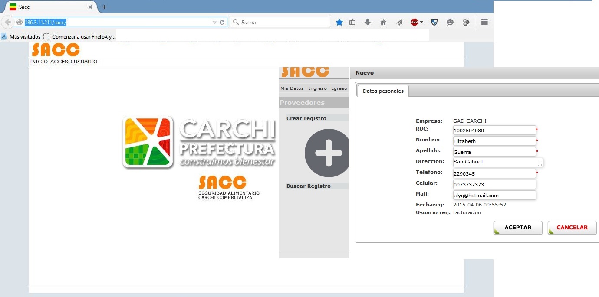The image size is (599, 297).
Task: Select the address bar URL 186.3.11.211/sacc/
Action: [46, 22]
